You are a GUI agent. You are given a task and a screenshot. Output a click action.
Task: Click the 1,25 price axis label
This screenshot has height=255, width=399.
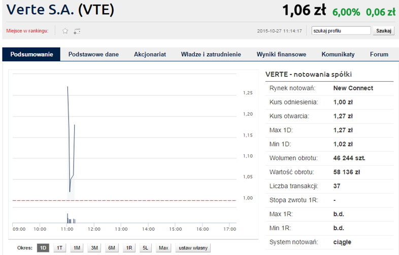click(x=248, y=93)
